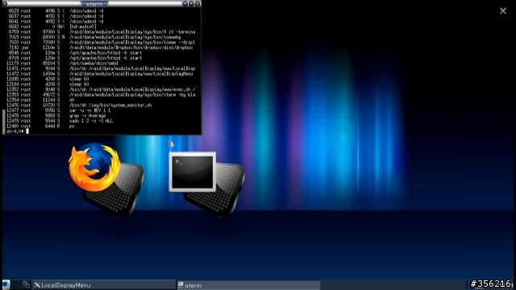
Task: Click the 'xterm -bg' process line, PID 12353
Action: point(101,95)
